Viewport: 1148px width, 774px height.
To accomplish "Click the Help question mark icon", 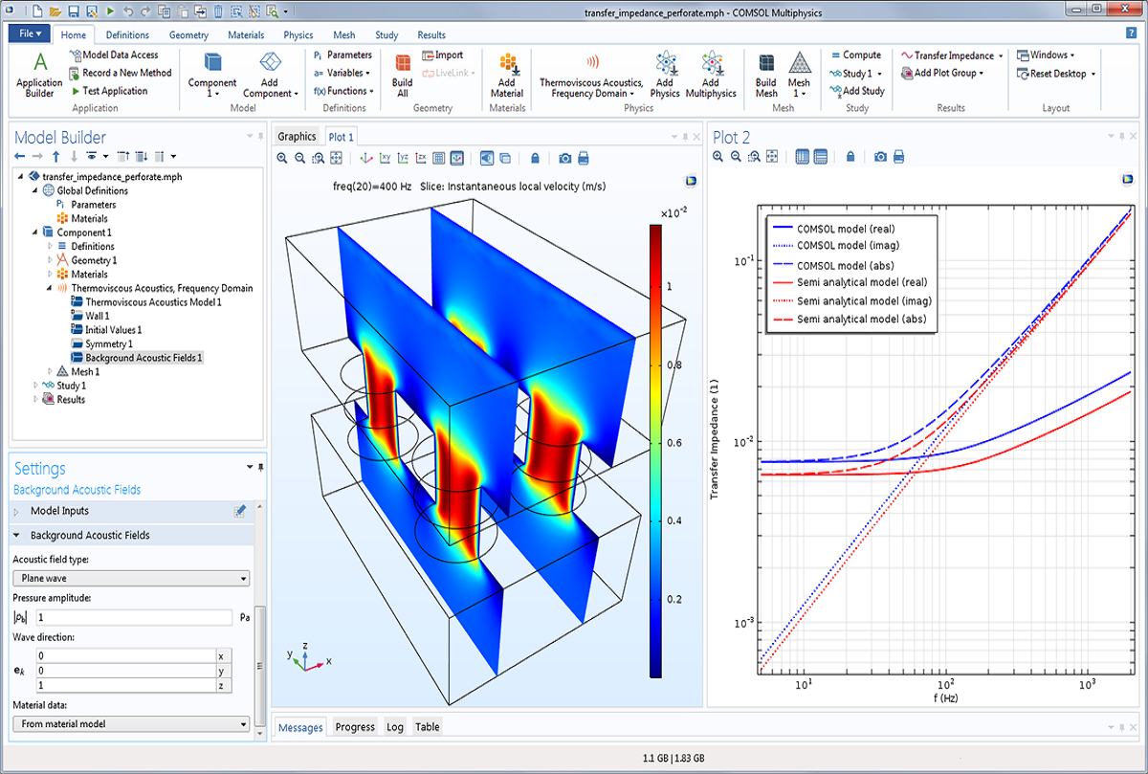I will click(x=1131, y=33).
